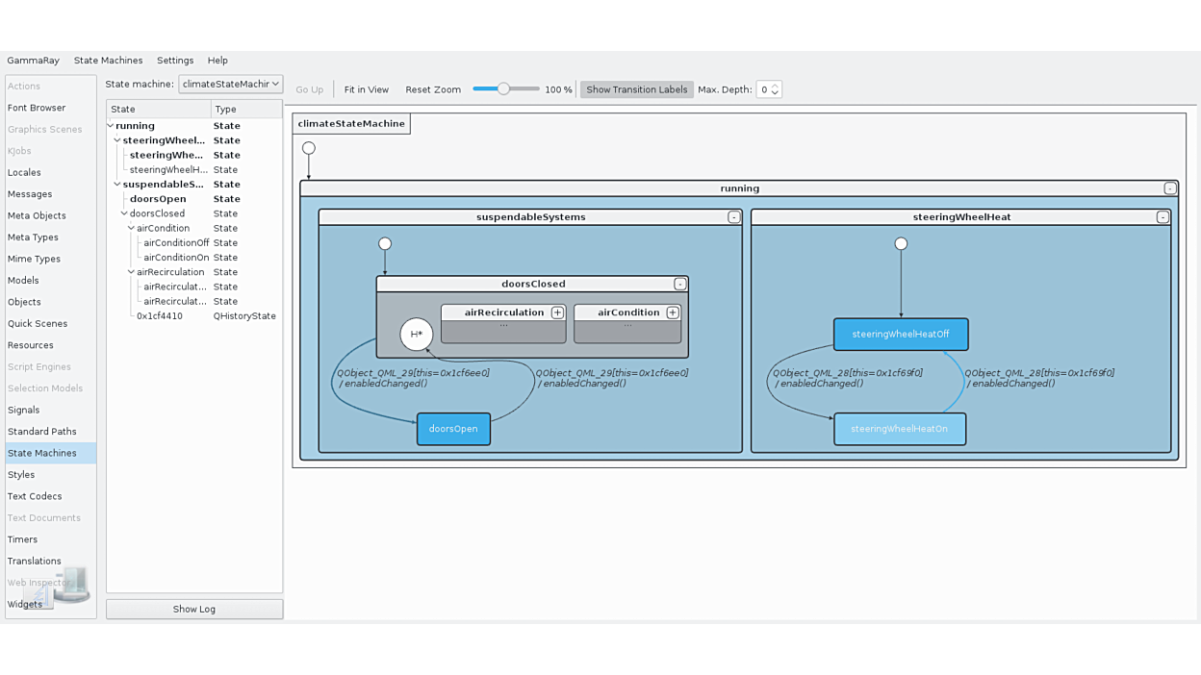Collapse the doorsClosed state box
1201x675 pixels.
(679, 285)
